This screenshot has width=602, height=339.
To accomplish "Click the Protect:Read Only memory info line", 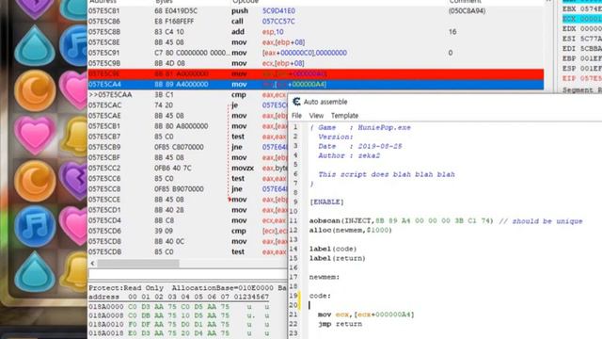I will (x=187, y=288).
